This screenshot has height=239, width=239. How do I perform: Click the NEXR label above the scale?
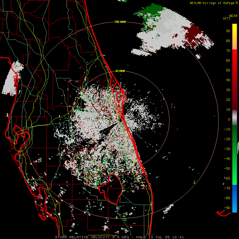[x=233, y=16]
